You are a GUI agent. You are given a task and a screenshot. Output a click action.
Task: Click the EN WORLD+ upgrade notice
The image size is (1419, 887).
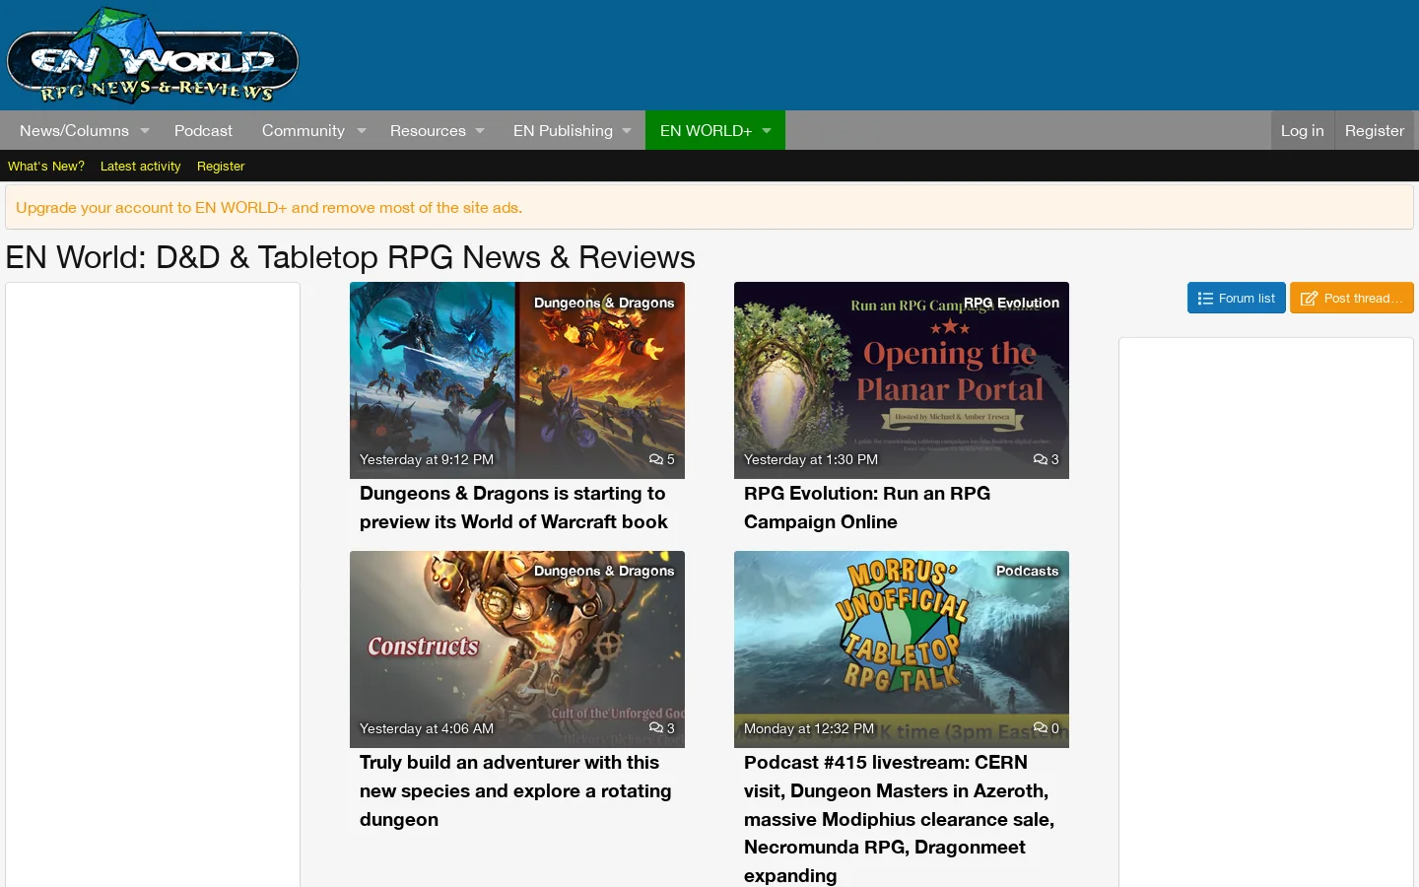point(269,208)
